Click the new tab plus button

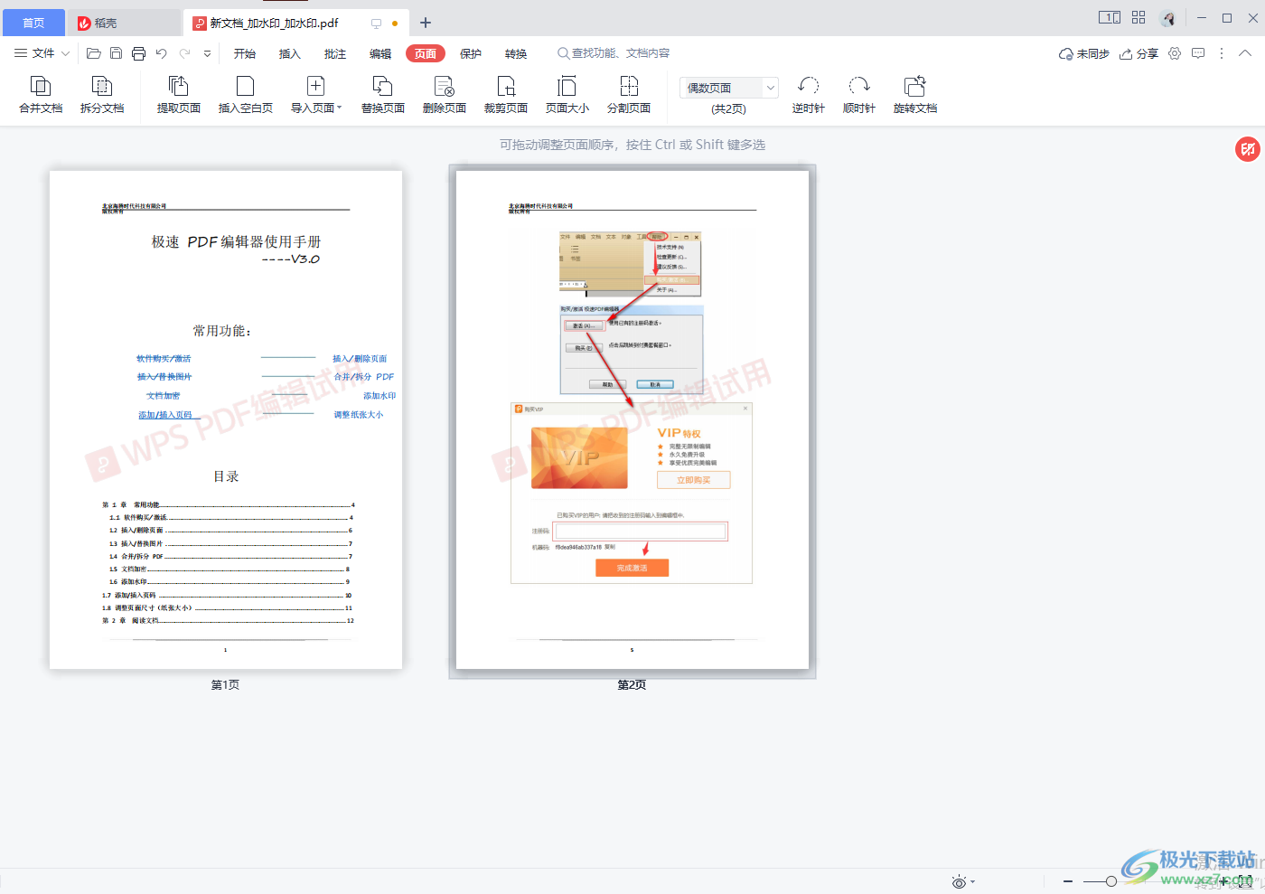[426, 23]
